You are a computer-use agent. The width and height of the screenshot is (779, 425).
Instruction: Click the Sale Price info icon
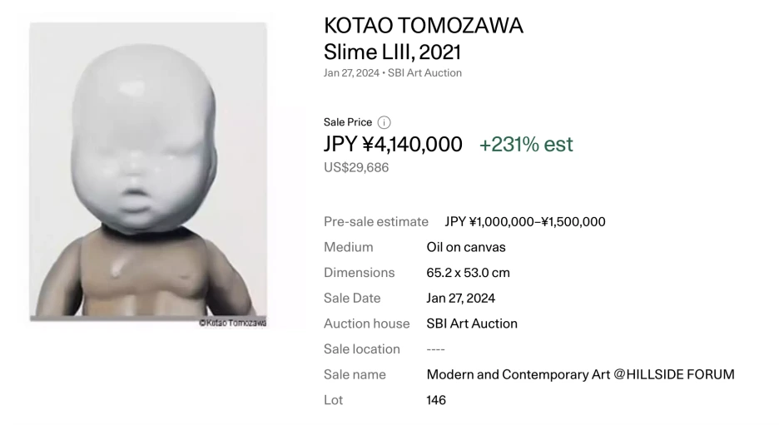[384, 122]
